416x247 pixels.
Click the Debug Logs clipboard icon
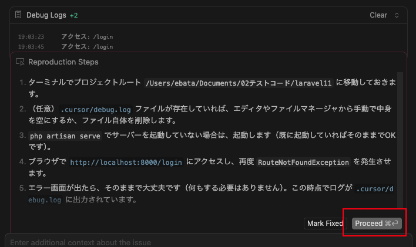click(18, 15)
